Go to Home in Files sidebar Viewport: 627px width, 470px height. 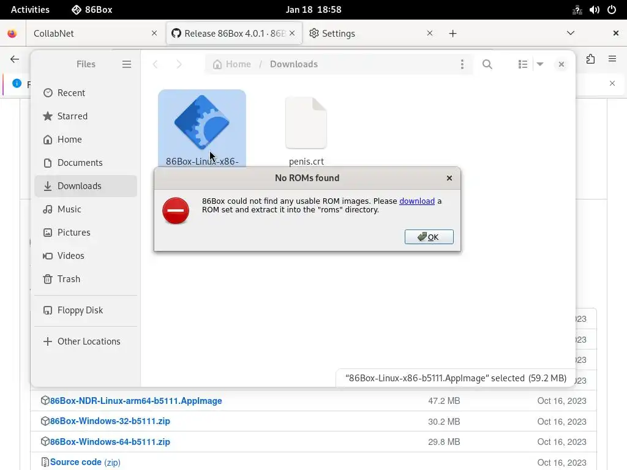coord(86,139)
